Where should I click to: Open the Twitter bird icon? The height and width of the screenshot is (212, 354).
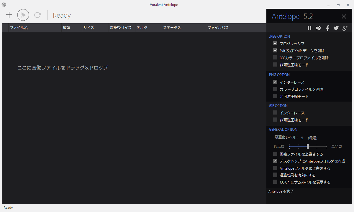pyautogui.click(x=336, y=28)
